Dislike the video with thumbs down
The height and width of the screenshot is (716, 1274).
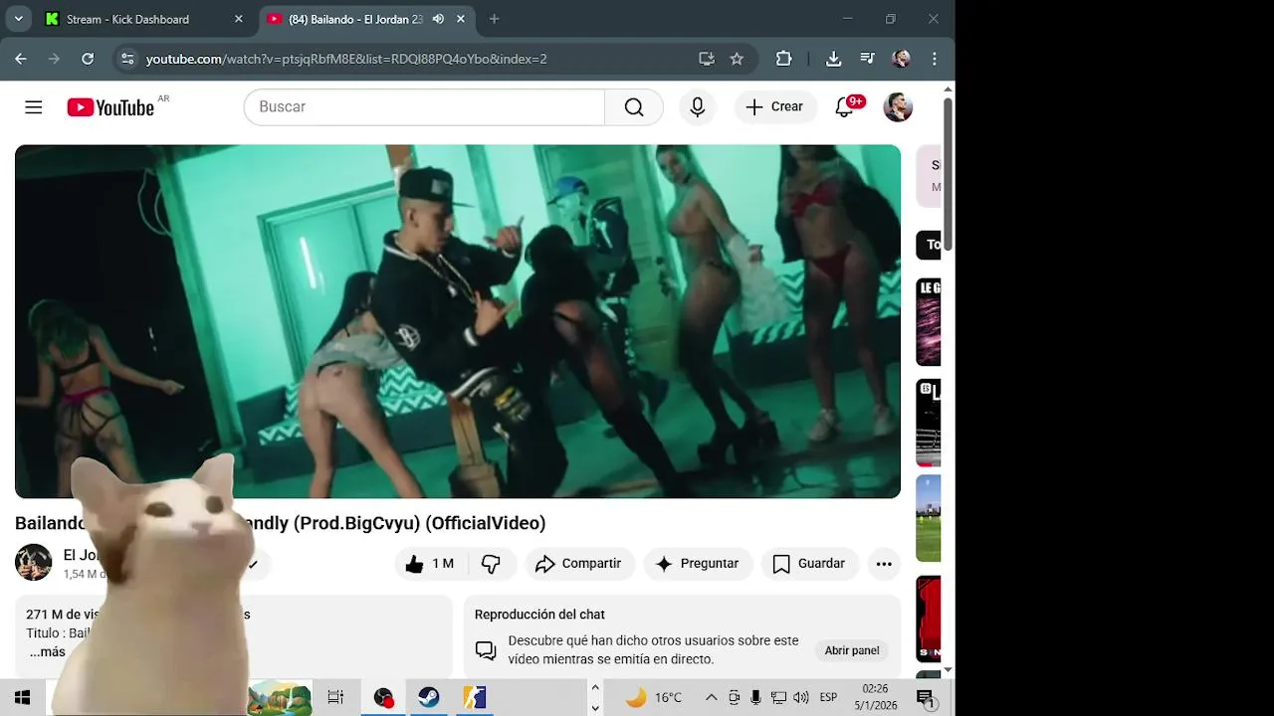coord(492,564)
